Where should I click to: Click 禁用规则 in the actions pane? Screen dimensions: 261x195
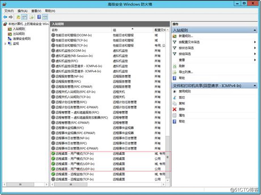[184, 91]
